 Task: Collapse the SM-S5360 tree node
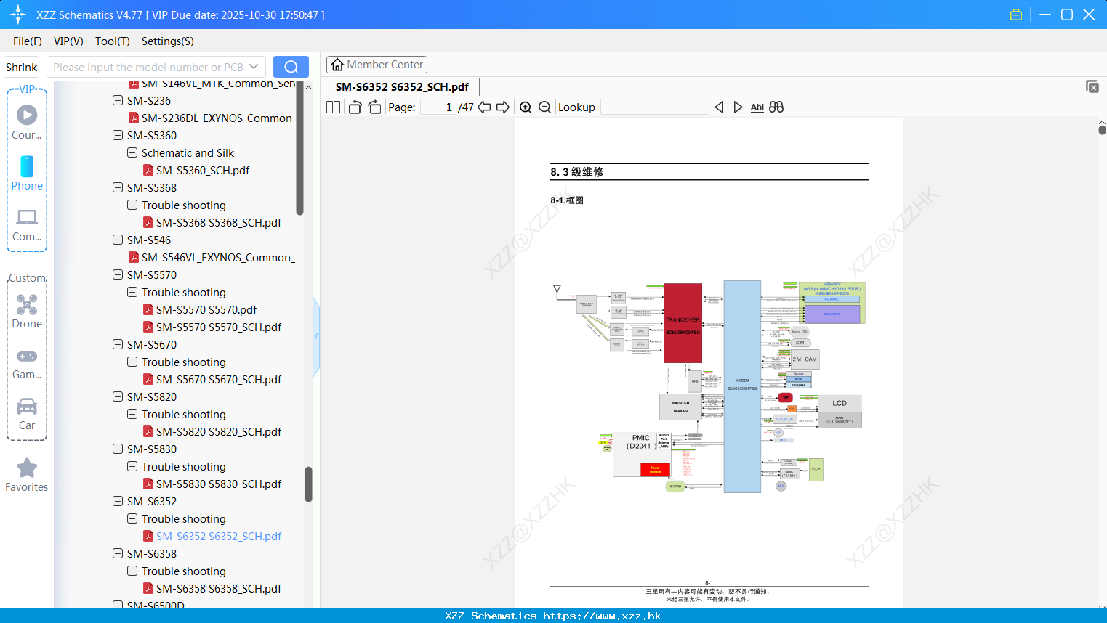click(118, 136)
